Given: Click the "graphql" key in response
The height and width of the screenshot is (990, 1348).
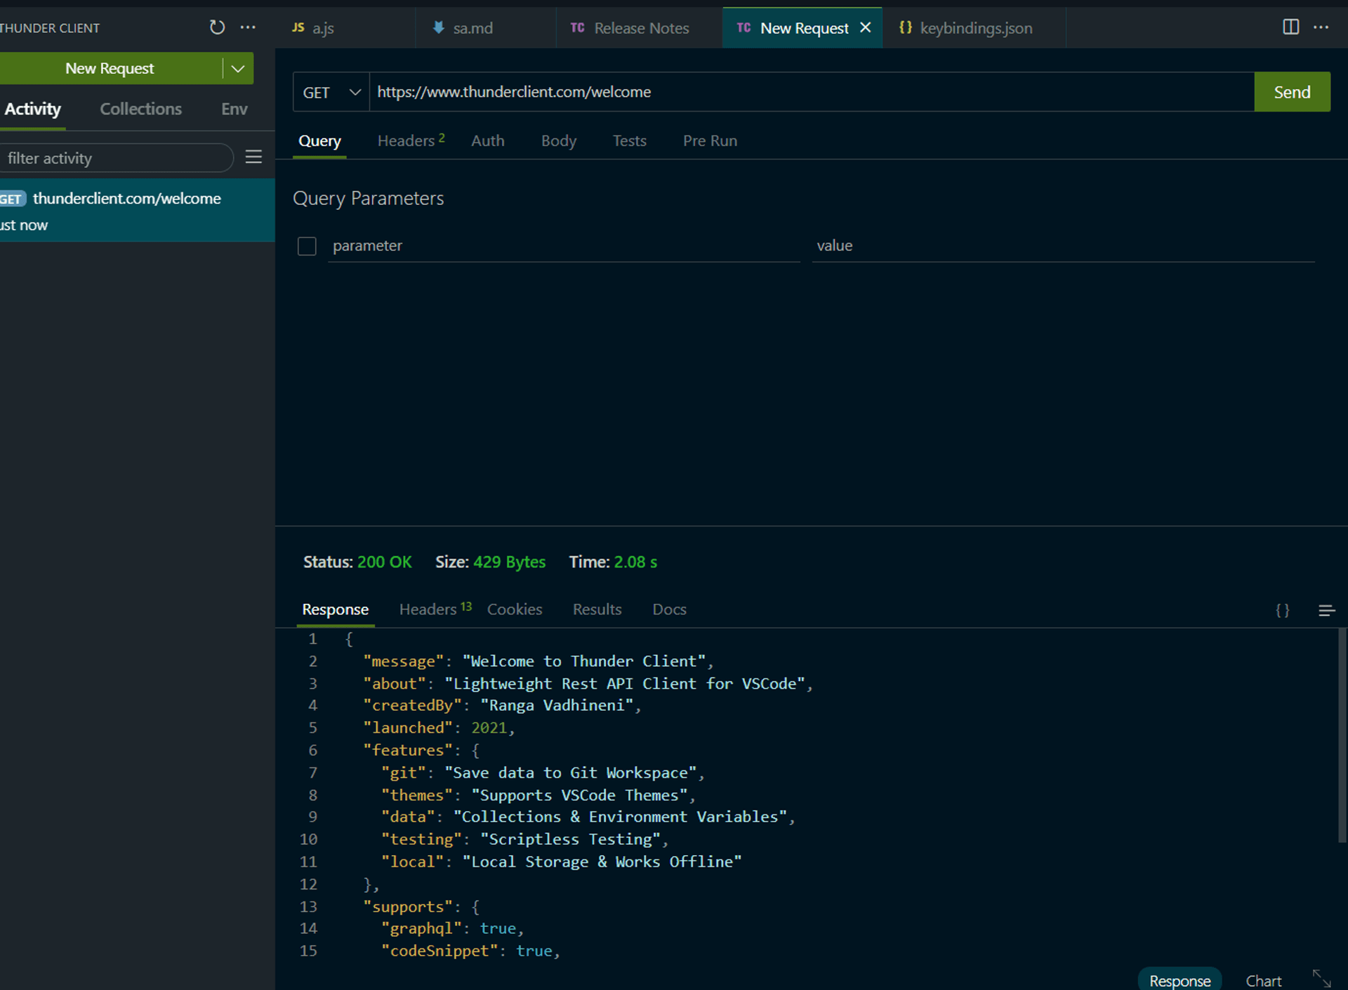Looking at the screenshot, I should tap(421, 929).
